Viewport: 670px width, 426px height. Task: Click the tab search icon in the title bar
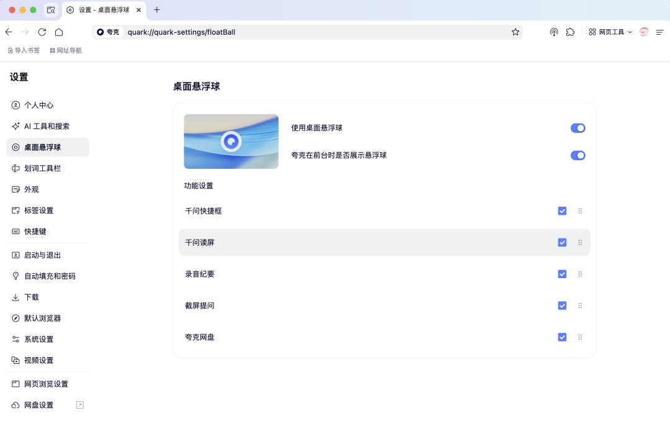[x=51, y=10]
